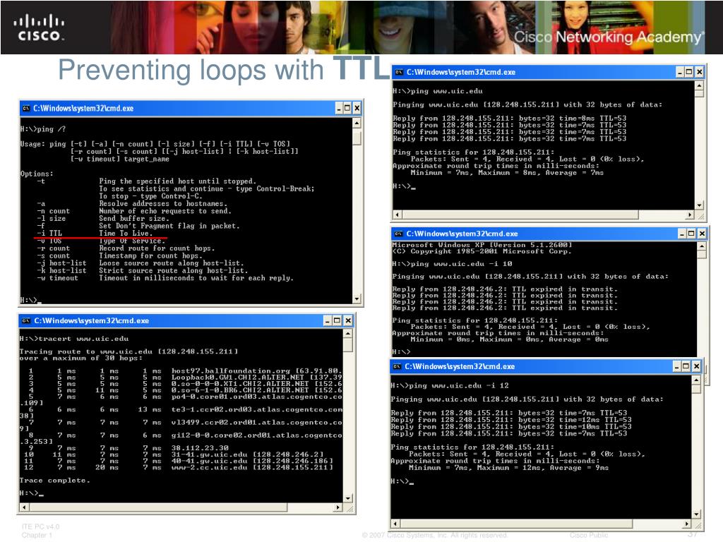Click vertical scrollbar thumb in ping -i 12 window

point(697,390)
